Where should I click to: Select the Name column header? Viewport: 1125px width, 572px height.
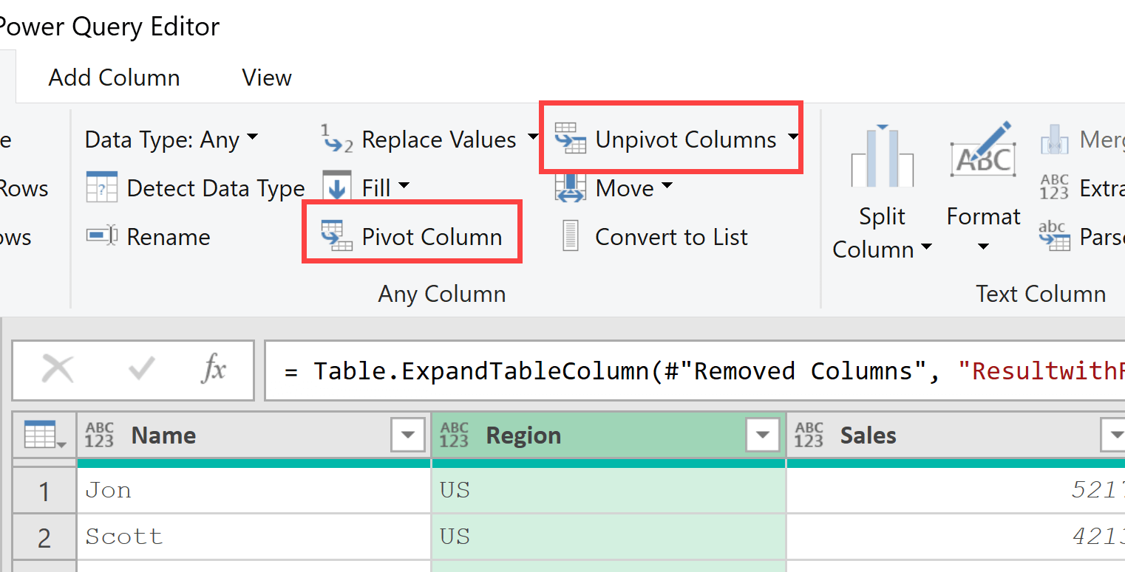[254, 435]
